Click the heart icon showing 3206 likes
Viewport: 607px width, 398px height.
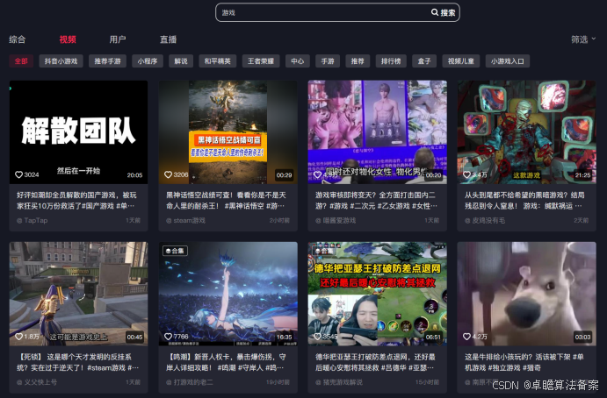point(168,174)
